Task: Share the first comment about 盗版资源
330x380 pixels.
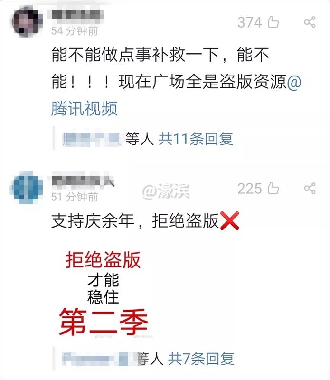Action: pyautogui.click(x=310, y=22)
